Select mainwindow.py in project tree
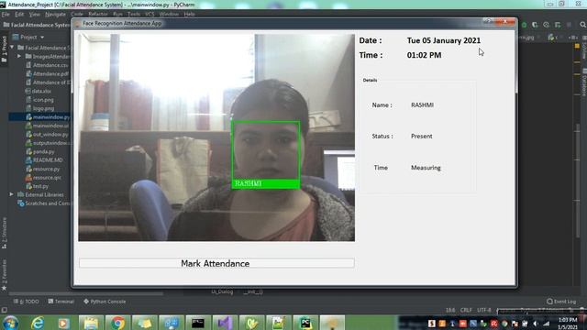 click(48, 116)
